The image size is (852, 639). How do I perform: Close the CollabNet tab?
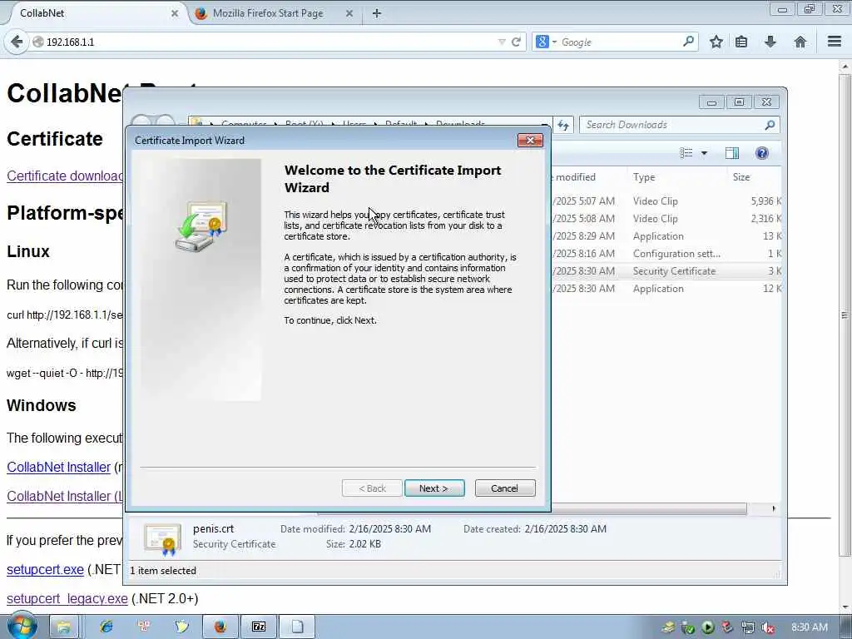[x=175, y=13]
